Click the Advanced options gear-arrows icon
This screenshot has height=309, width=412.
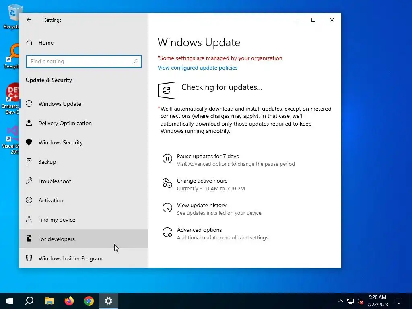point(167,232)
